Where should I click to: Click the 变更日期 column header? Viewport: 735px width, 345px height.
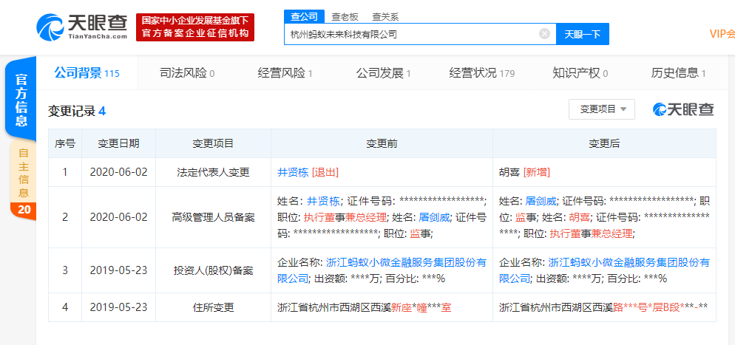pos(118,144)
